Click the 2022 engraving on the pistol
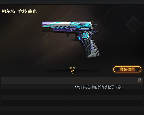Image resolution: width=144 pixels, height=115 pixels. tap(72, 30)
